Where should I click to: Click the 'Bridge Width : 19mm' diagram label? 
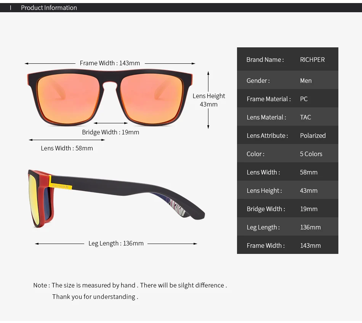pos(111,132)
